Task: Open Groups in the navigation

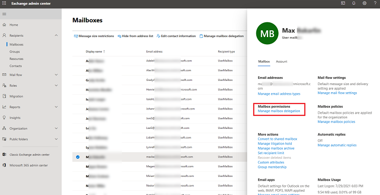Action: [x=14, y=51]
